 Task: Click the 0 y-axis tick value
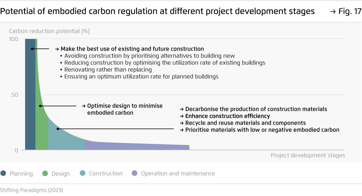coord(16,150)
